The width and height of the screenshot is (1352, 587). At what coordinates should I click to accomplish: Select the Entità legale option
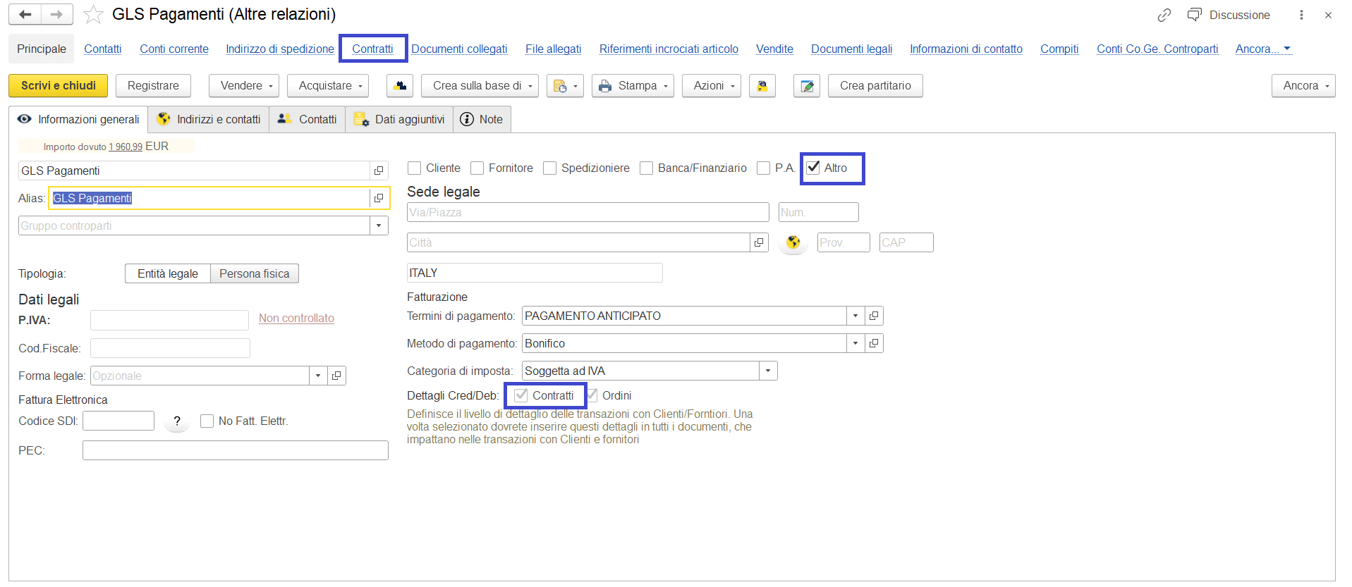168,273
